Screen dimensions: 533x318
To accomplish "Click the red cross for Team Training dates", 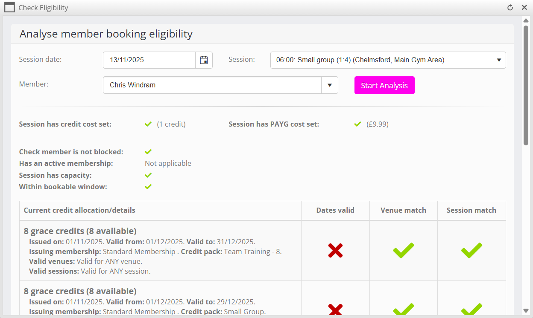I will [x=335, y=250].
